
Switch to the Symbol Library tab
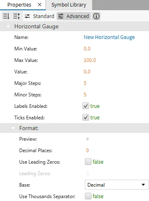69,5
